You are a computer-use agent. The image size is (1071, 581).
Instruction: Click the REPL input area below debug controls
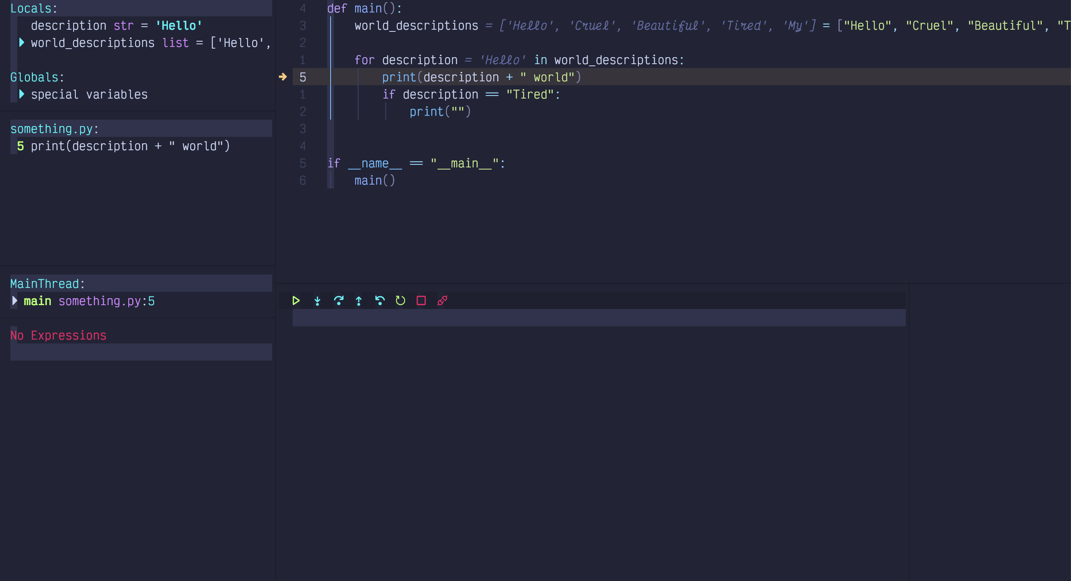click(598, 318)
